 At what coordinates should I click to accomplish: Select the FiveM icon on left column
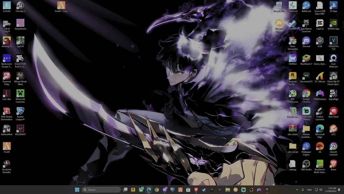click(x=7, y=148)
